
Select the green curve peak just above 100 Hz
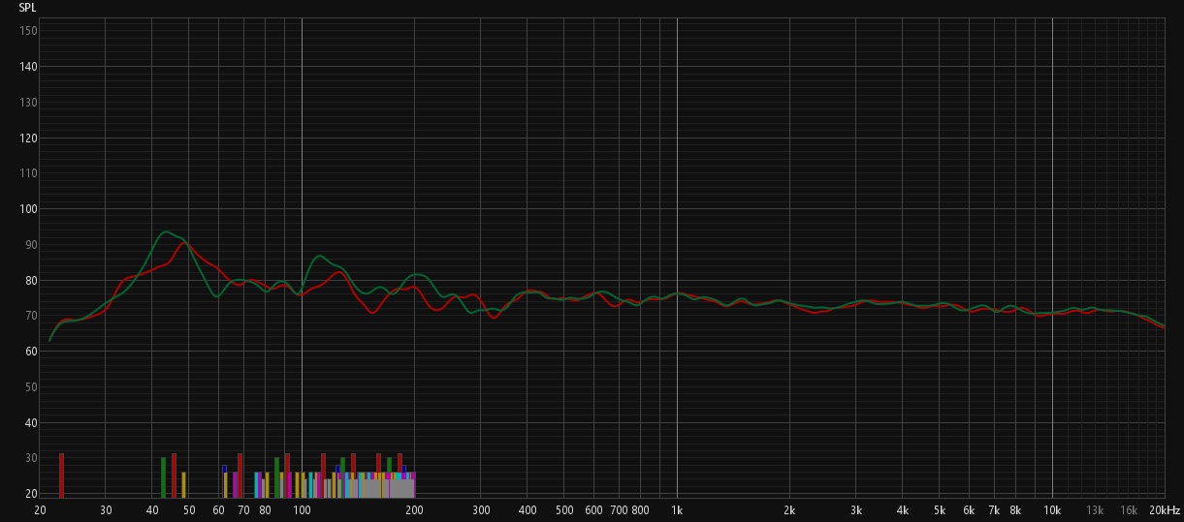(319, 256)
